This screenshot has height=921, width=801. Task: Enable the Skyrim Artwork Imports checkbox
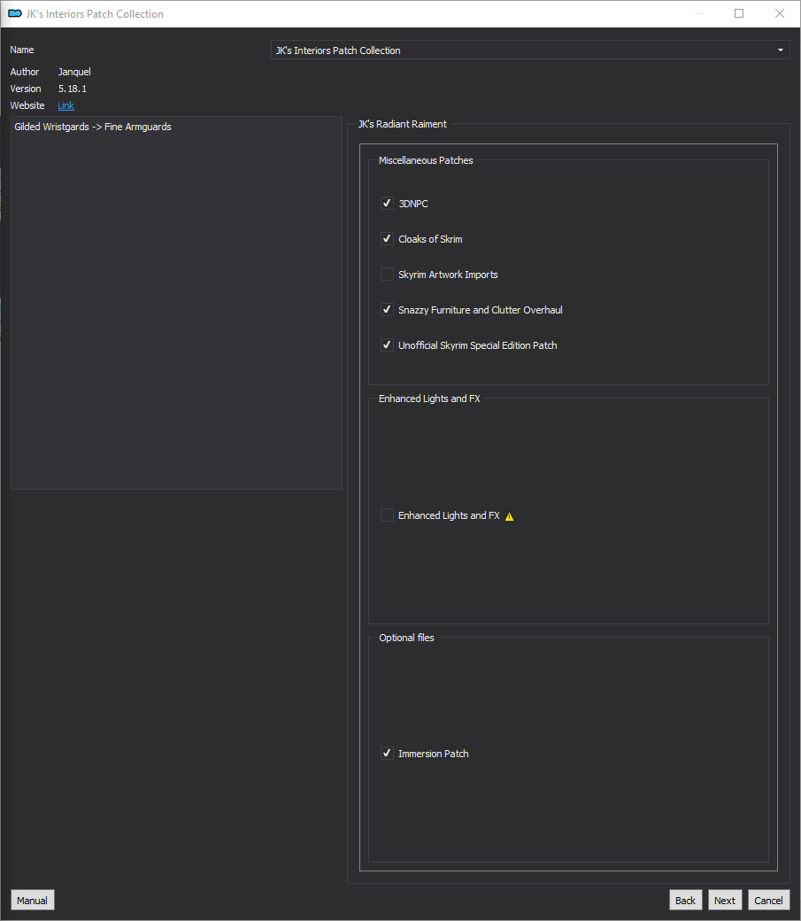[x=387, y=275]
